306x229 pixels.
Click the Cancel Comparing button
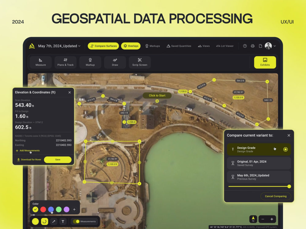(275, 196)
